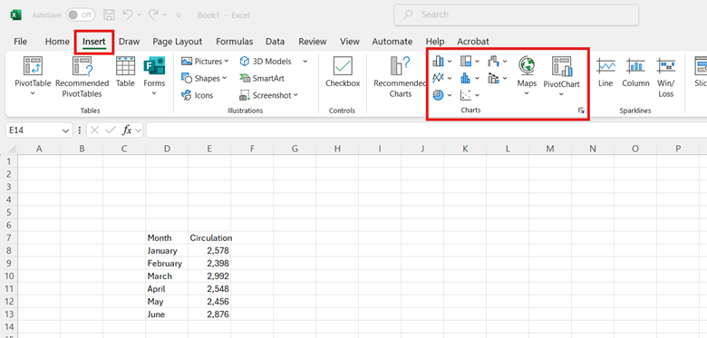The height and width of the screenshot is (338, 707).
Task: Open the Undo history dropdown arrow
Action: 139,14
